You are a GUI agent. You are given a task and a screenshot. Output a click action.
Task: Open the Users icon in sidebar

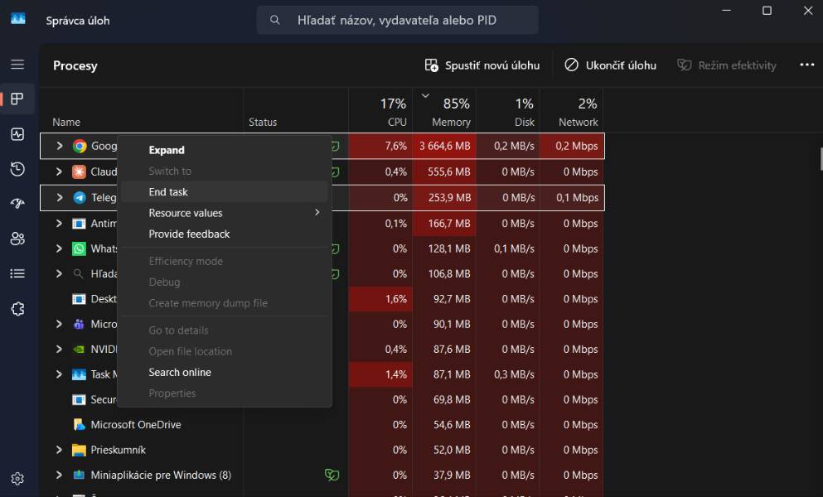(x=17, y=239)
